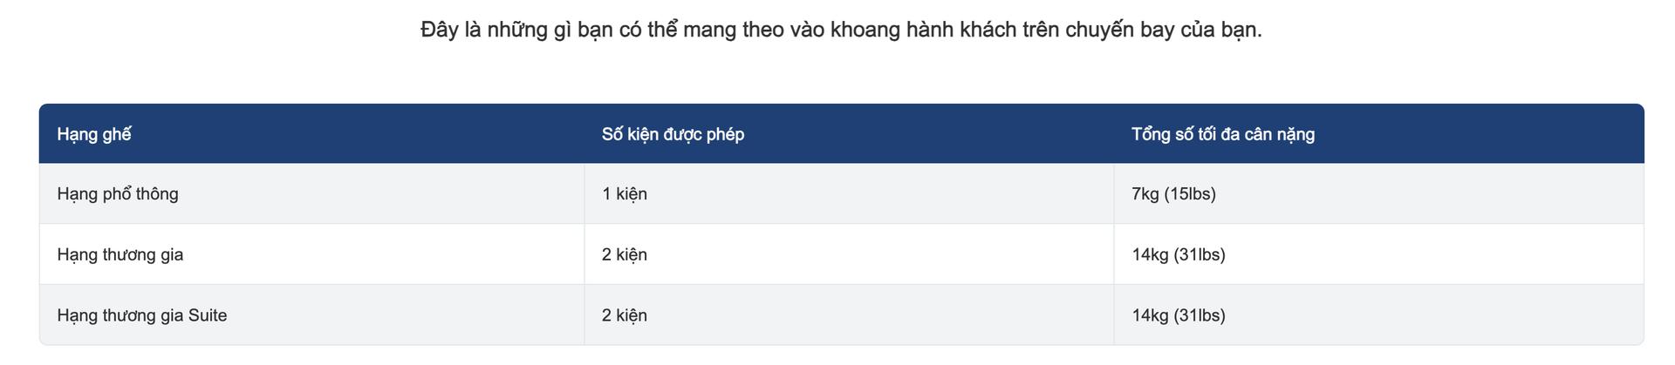Click 'những gì' in the heading sentence
Viewport: 1675px width, 365px height.
(529, 30)
